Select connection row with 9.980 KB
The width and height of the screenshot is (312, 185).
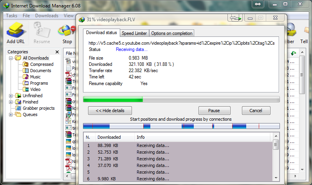tap(178, 179)
